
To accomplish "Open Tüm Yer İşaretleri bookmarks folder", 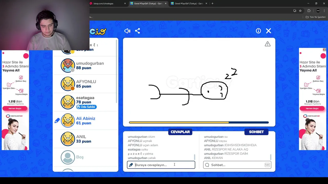I will (315, 17).
